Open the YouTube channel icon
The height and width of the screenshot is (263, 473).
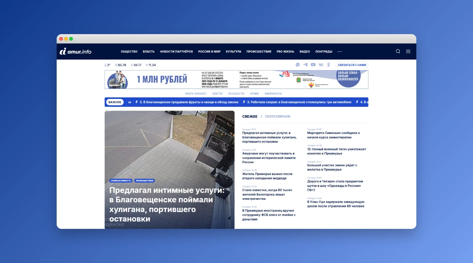pyautogui.click(x=313, y=65)
